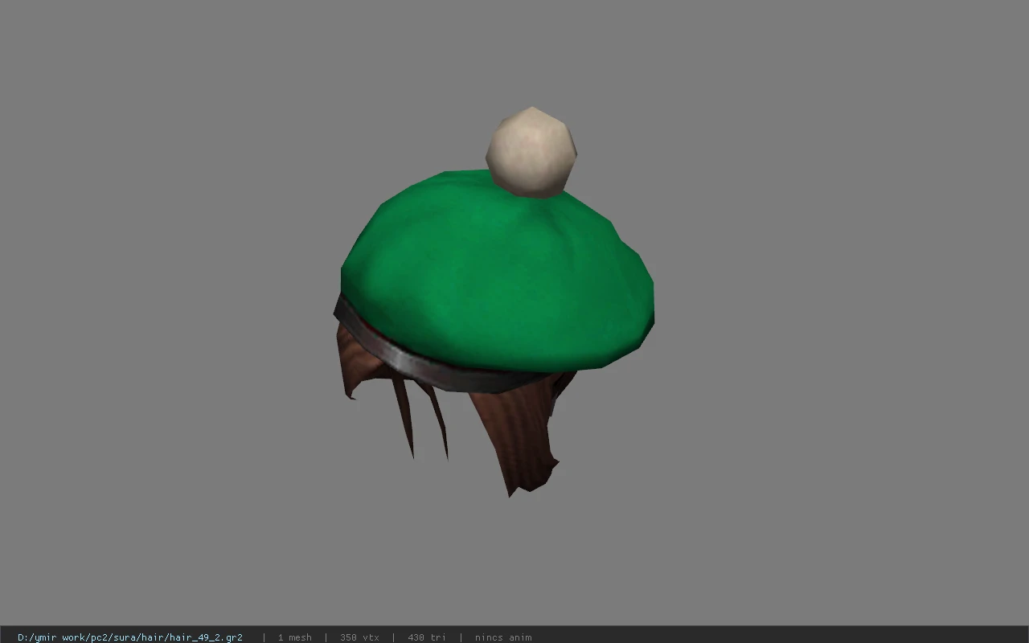This screenshot has width=1029, height=643.
Task: Click the 'anim' status entry
Action: tap(503, 637)
